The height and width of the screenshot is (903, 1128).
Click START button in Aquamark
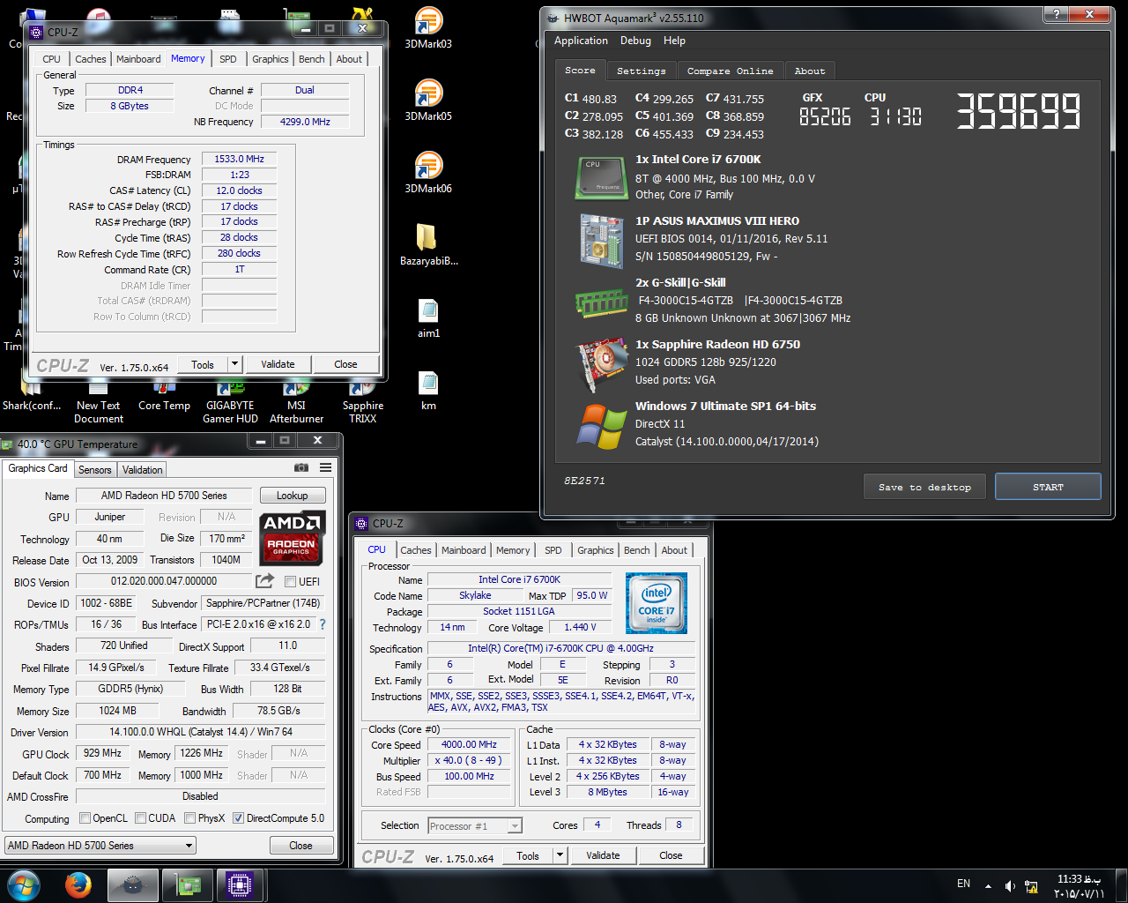point(1048,487)
